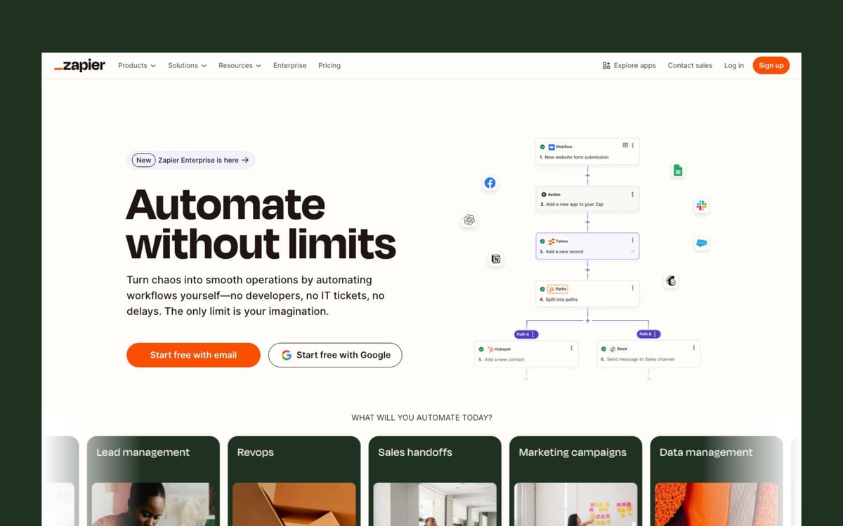The image size is (843, 526).
Task: Select the Google Sheets app icon
Action: tap(677, 170)
